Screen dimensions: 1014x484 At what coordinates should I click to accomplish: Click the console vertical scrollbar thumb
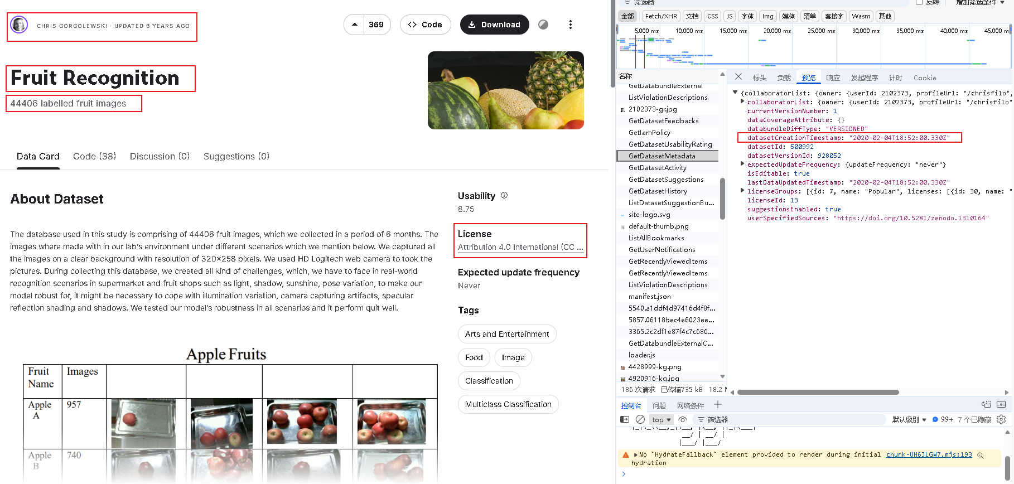coord(1007,467)
